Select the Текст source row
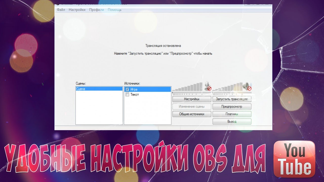Image resolution: width=324 pixels, height=182 pixels. (148, 95)
